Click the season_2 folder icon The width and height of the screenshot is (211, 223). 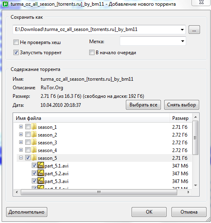coord(34,135)
